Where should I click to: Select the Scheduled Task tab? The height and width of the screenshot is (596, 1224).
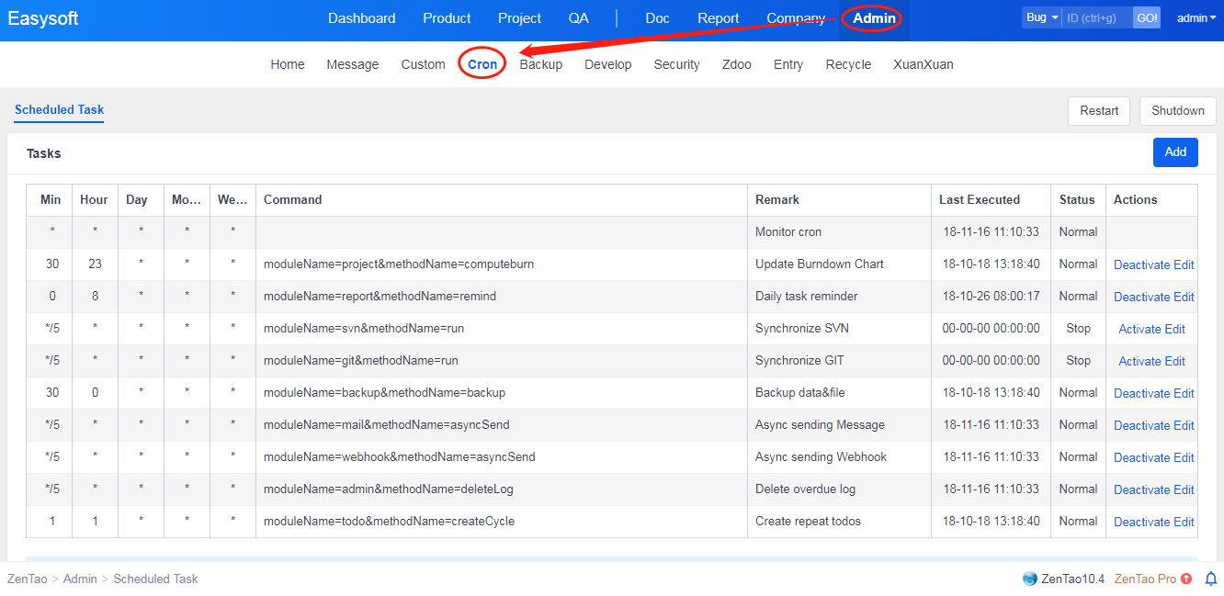pyautogui.click(x=59, y=109)
